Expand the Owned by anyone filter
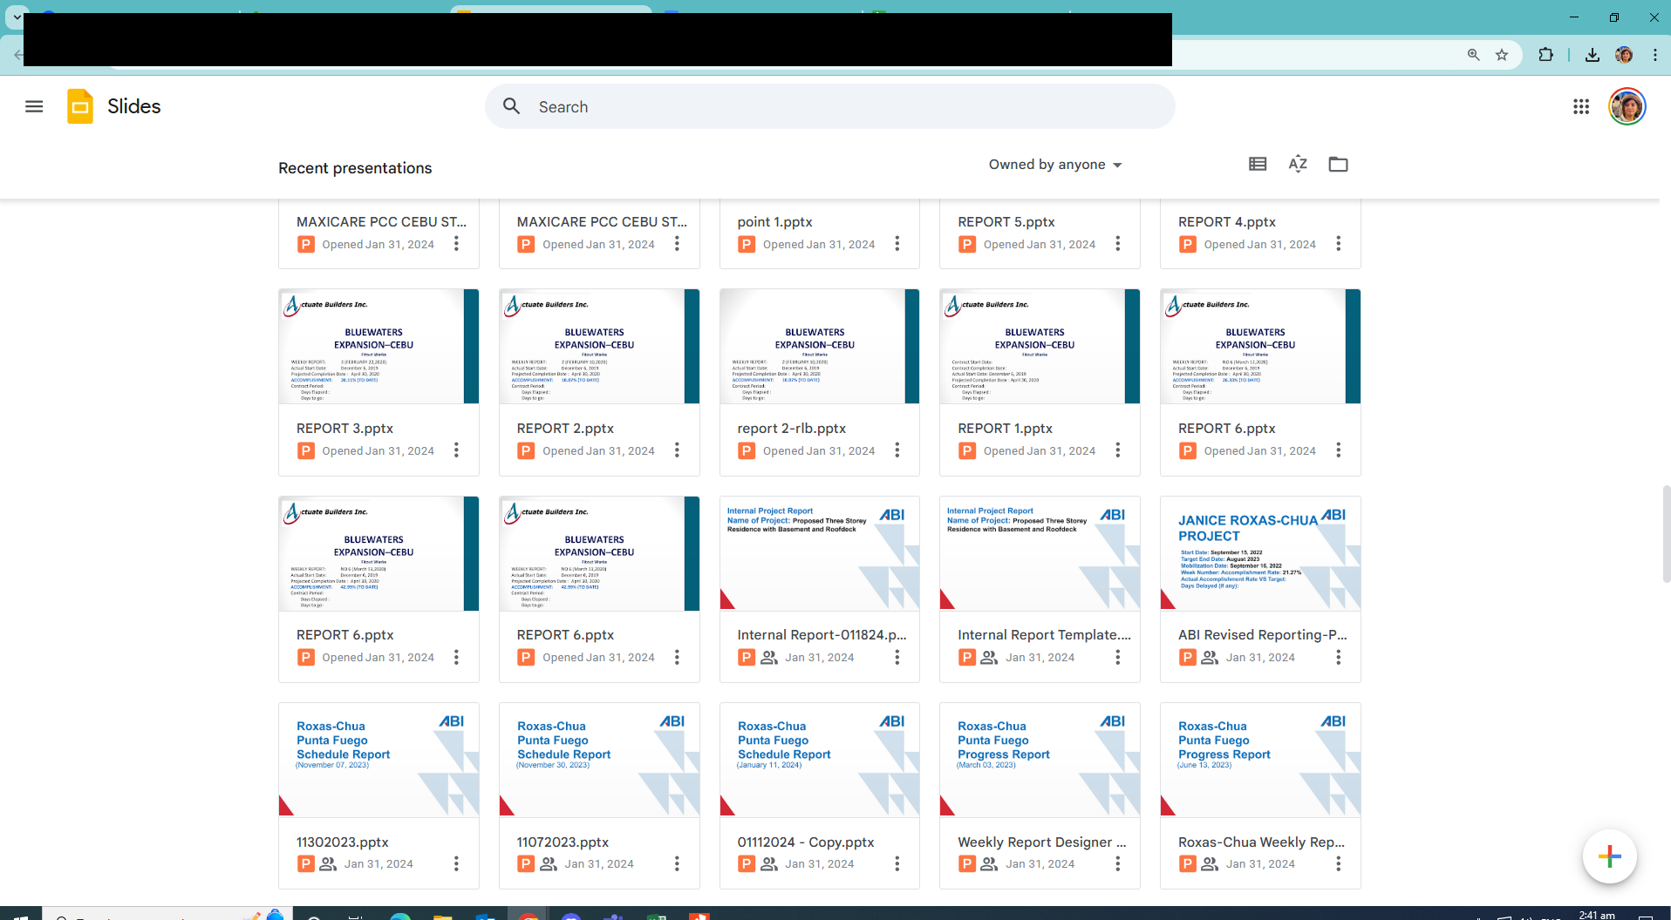The image size is (1671, 920). tap(1055, 165)
